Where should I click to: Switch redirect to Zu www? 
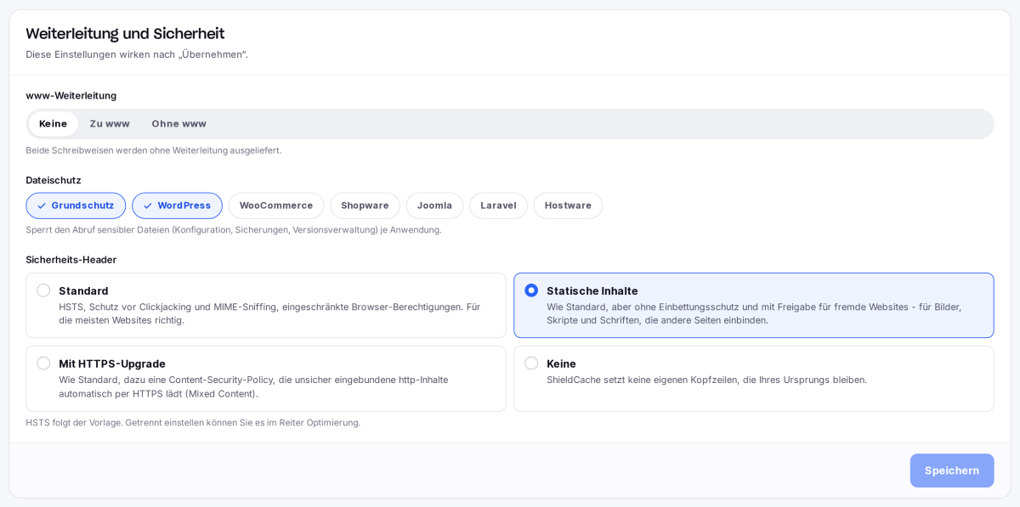point(110,124)
